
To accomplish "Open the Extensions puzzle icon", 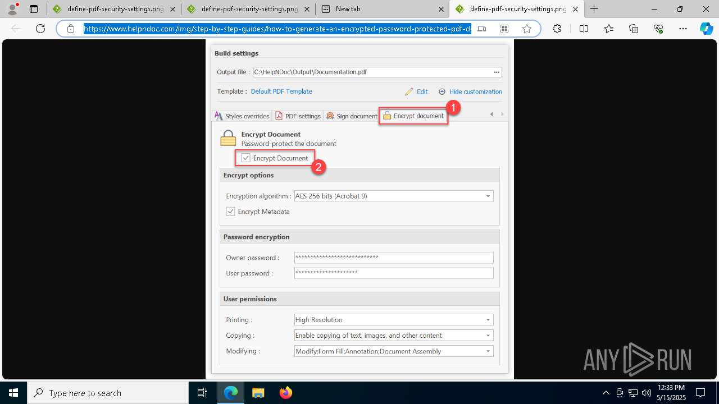I will 557,29.
